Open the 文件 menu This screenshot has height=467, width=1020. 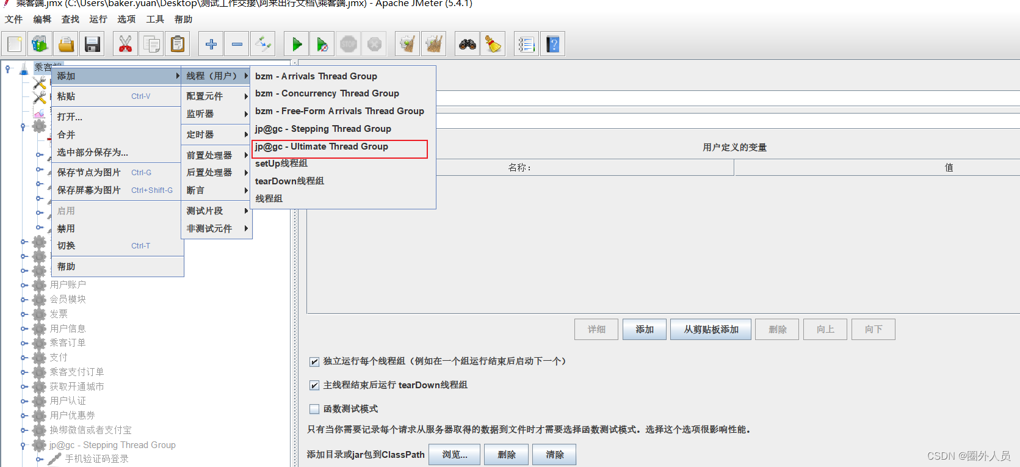(x=13, y=20)
